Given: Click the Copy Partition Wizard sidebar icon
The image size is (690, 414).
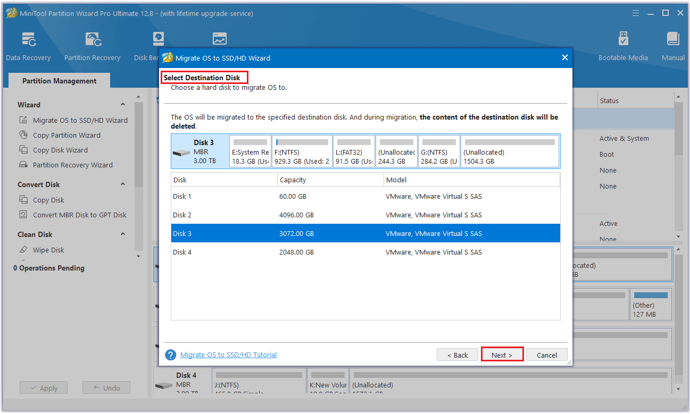Looking at the screenshot, I should pos(23,135).
